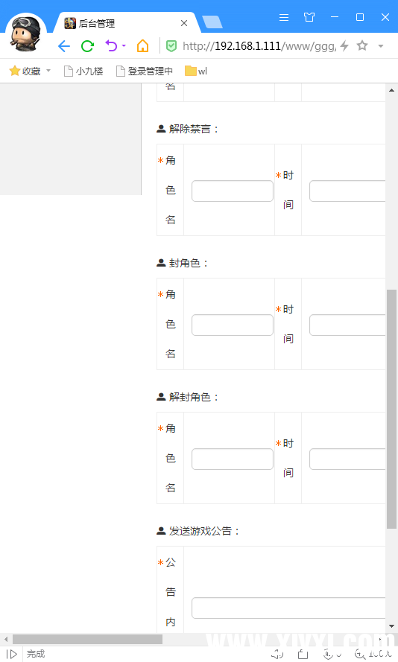Expand the 收藏 favorites dropdown
Viewport: 398px width, 662px height.
[48, 71]
